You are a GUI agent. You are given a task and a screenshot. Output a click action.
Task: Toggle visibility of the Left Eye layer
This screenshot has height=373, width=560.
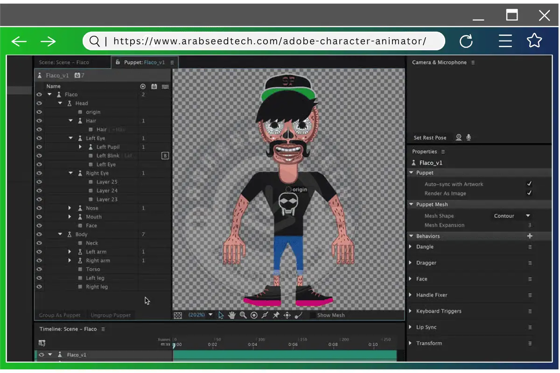(39, 138)
